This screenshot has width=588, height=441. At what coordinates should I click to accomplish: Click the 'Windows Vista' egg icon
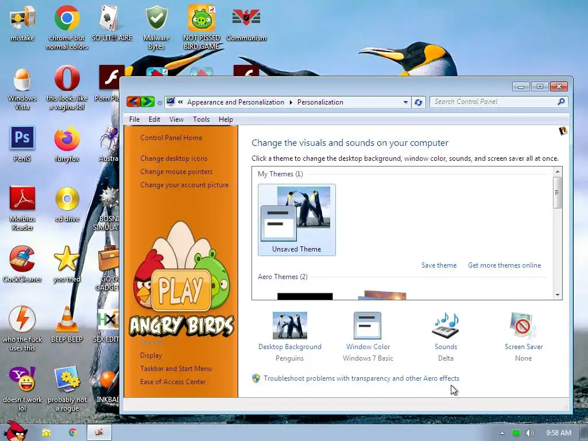pos(22,88)
